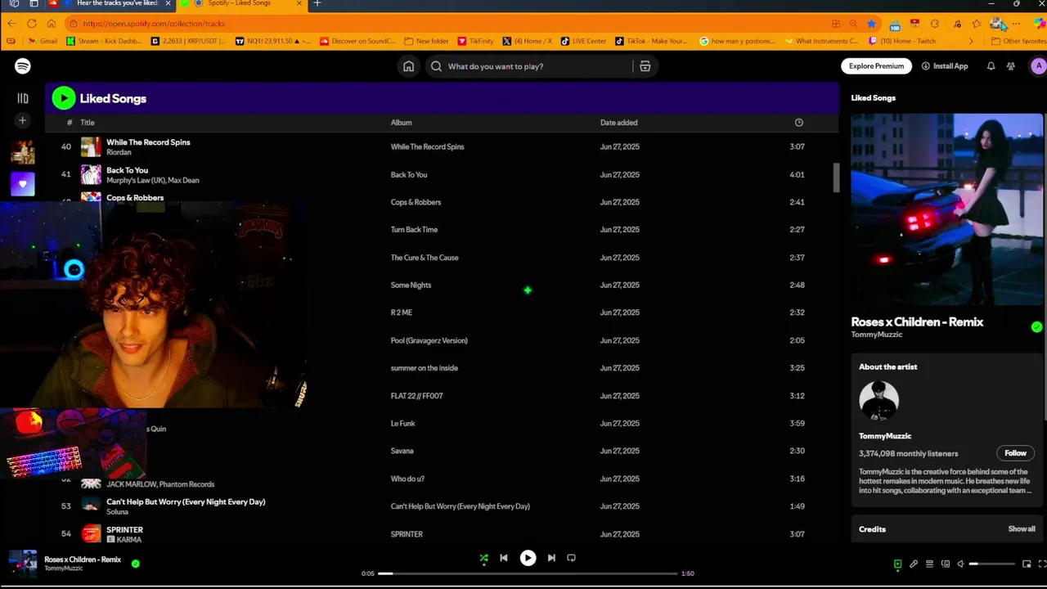Open album link 'Turn Back Time'
Screen dimensions: 1047x589
414,230
